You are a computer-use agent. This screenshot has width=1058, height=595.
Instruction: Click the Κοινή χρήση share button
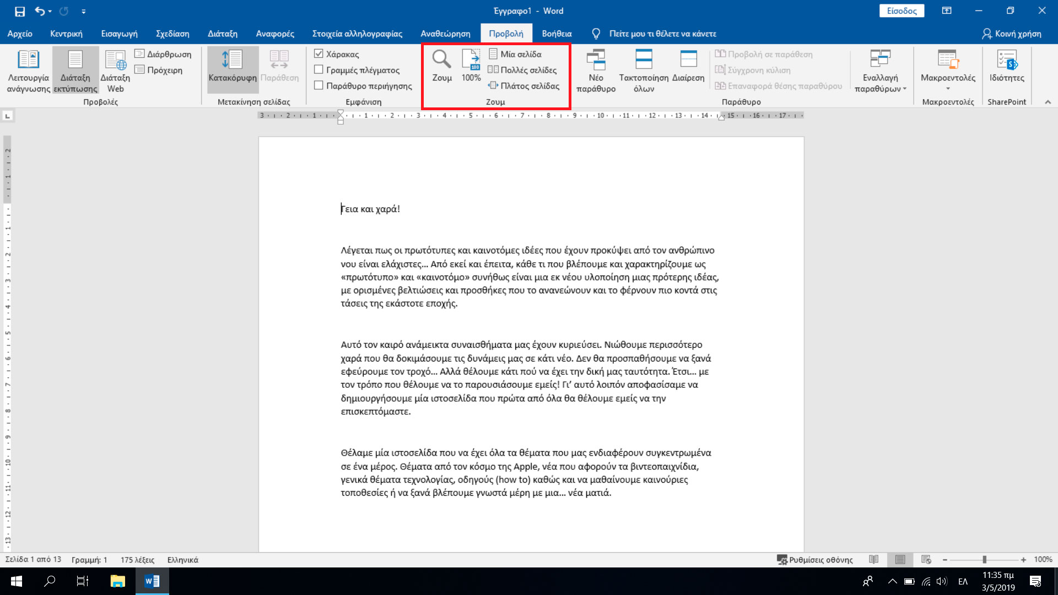tap(1012, 34)
